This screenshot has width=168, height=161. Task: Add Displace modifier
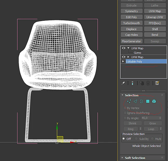tap(131, 29)
